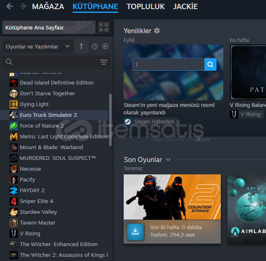
Task: Click V Rising icon in game list
Action: point(14,233)
